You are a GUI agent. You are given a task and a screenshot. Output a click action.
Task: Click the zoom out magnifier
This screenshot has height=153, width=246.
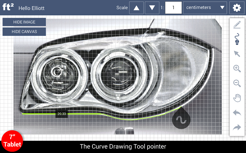point(237,83)
